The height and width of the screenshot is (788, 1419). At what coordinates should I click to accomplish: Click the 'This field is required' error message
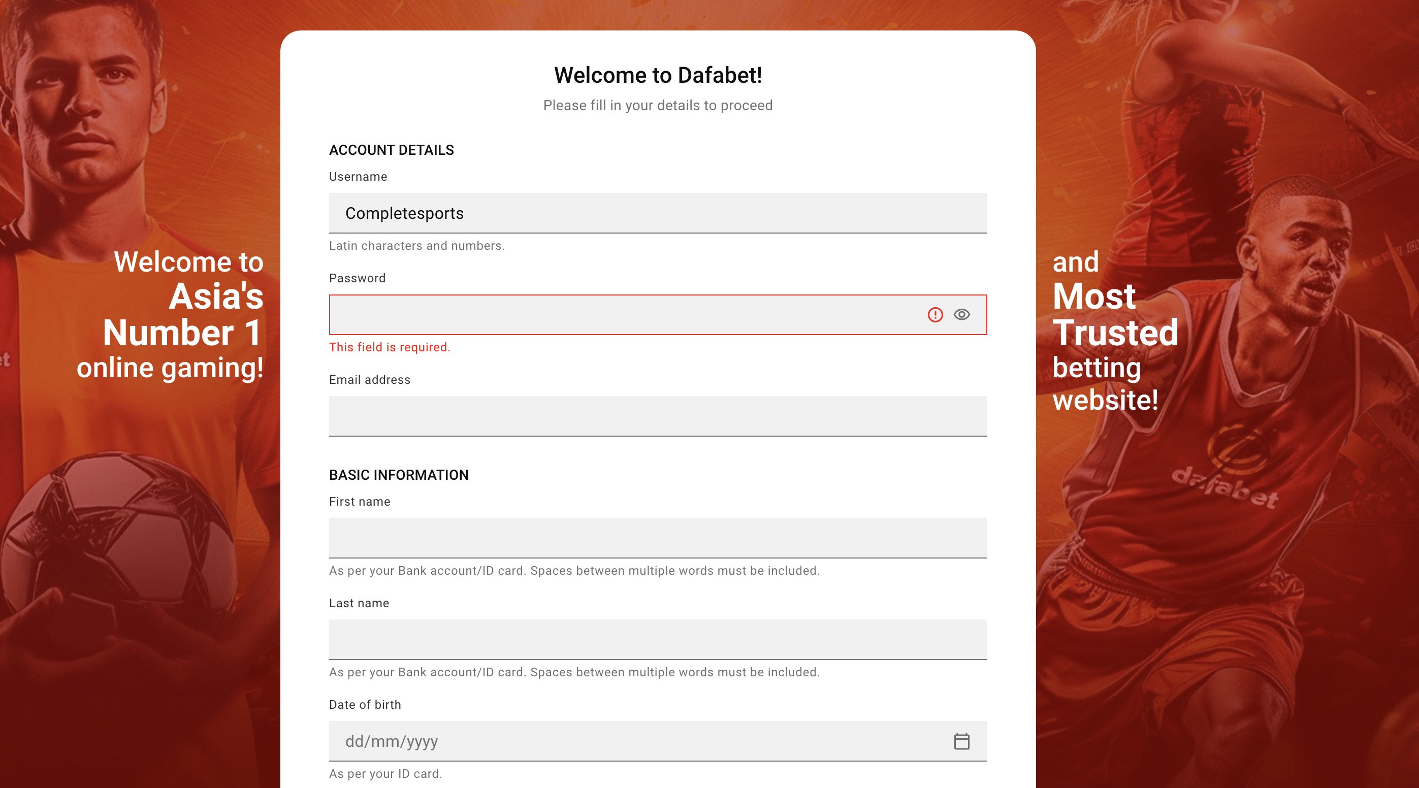[x=390, y=347]
